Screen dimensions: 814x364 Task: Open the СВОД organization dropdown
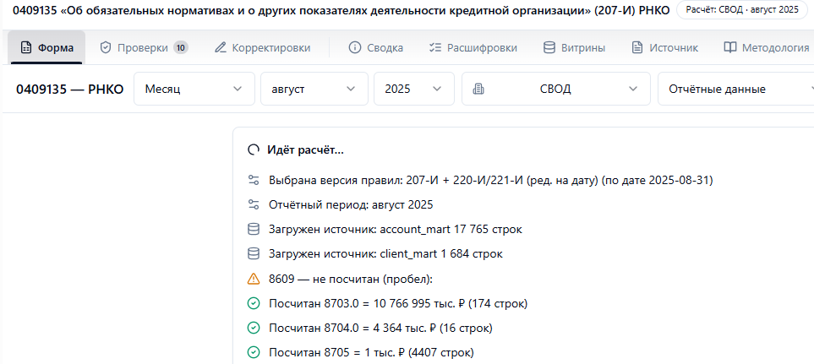[x=556, y=89]
